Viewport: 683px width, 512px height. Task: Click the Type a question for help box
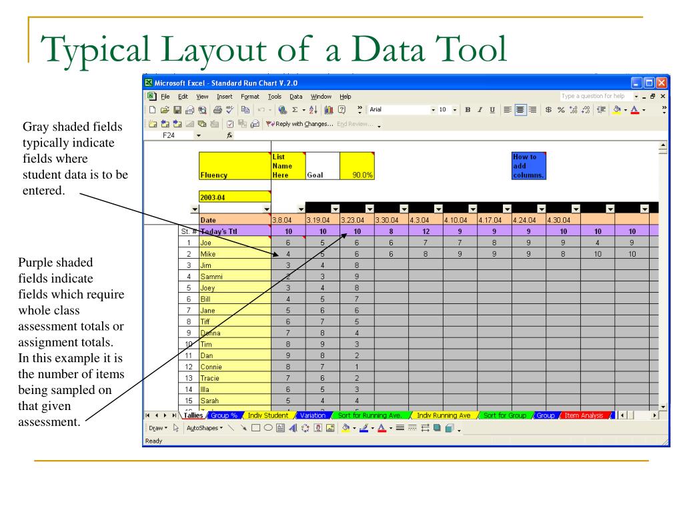click(596, 96)
